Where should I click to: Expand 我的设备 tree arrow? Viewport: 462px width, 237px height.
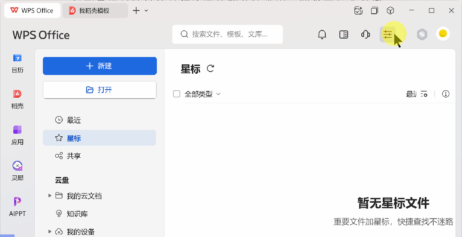pos(50,231)
